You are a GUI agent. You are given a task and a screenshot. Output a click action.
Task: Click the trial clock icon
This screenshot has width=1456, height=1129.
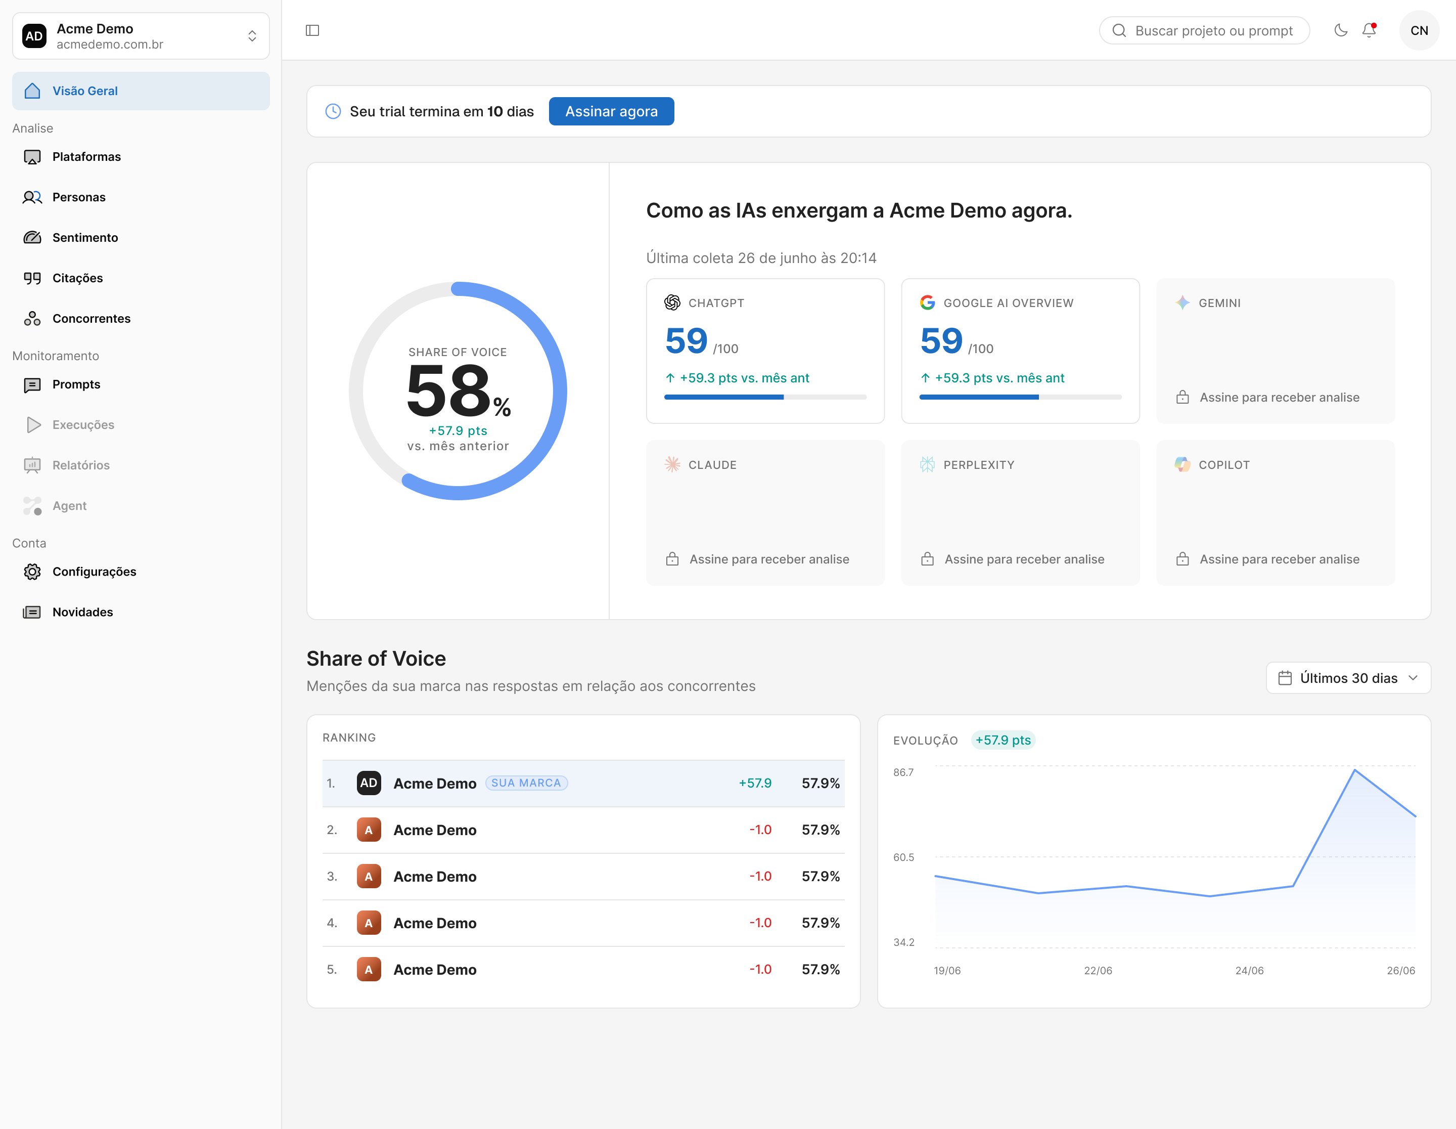333,111
